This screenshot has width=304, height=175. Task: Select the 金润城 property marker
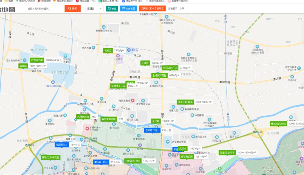(156, 121)
